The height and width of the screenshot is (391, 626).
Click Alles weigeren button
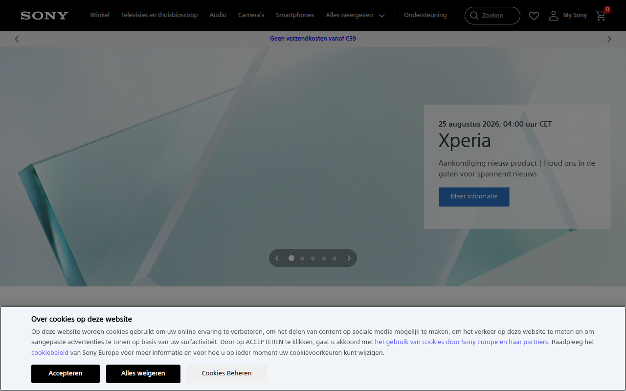click(x=143, y=373)
